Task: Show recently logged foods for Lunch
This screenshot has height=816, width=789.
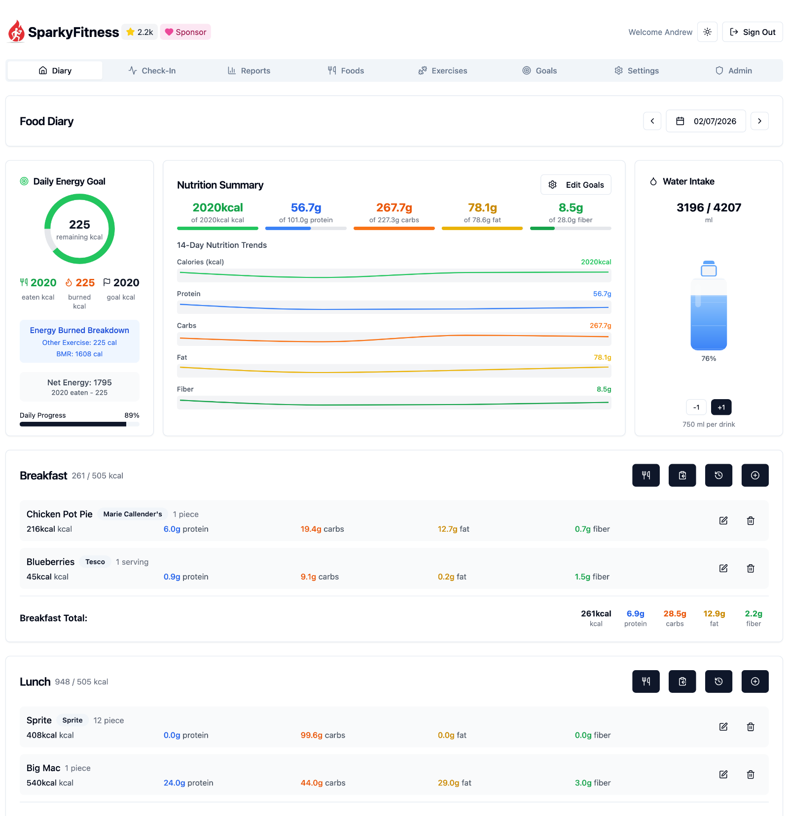Action: pyautogui.click(x=718, y=681)
